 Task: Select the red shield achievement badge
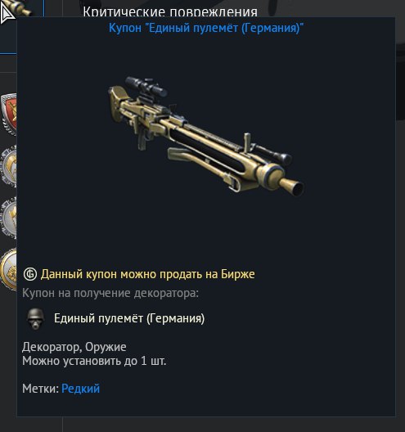(x=9, y=114)
